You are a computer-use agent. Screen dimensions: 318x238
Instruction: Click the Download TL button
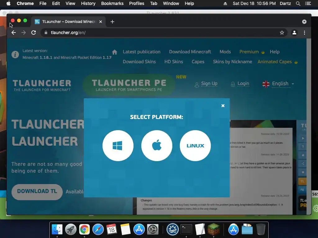tap(37, 192)
